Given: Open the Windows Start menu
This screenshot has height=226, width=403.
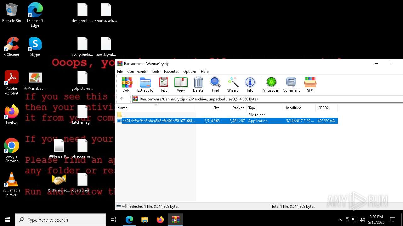Looking at the screenshot, I should [x=8, y=220].
